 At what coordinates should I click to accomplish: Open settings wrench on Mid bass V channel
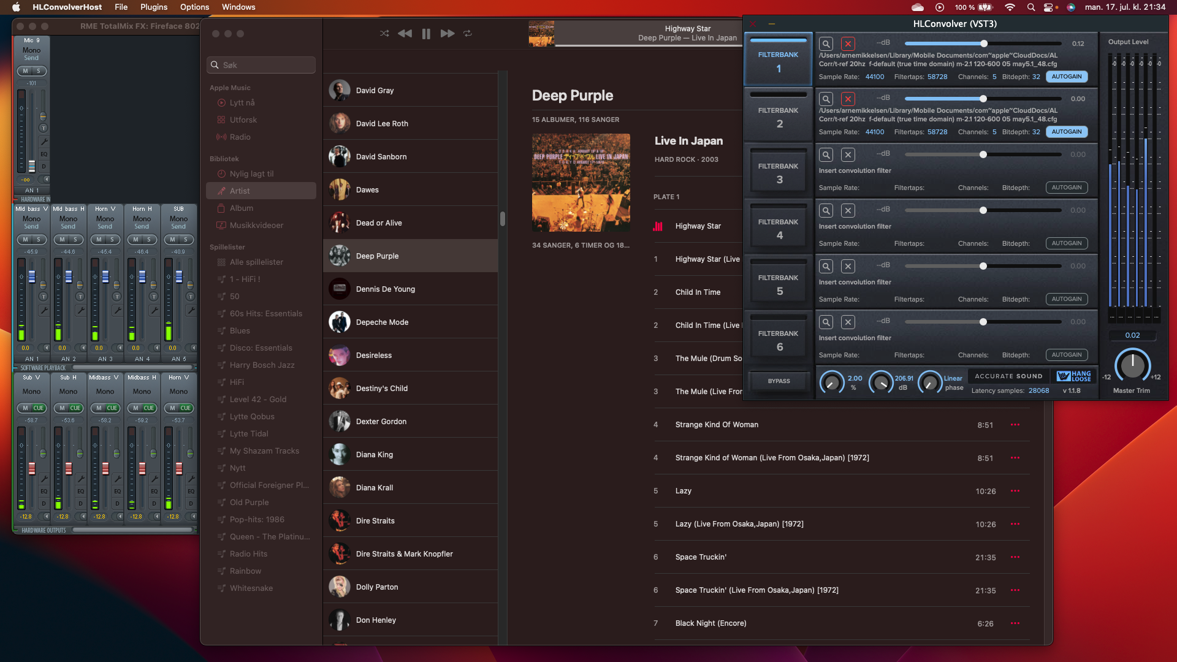tap(44, 310)
